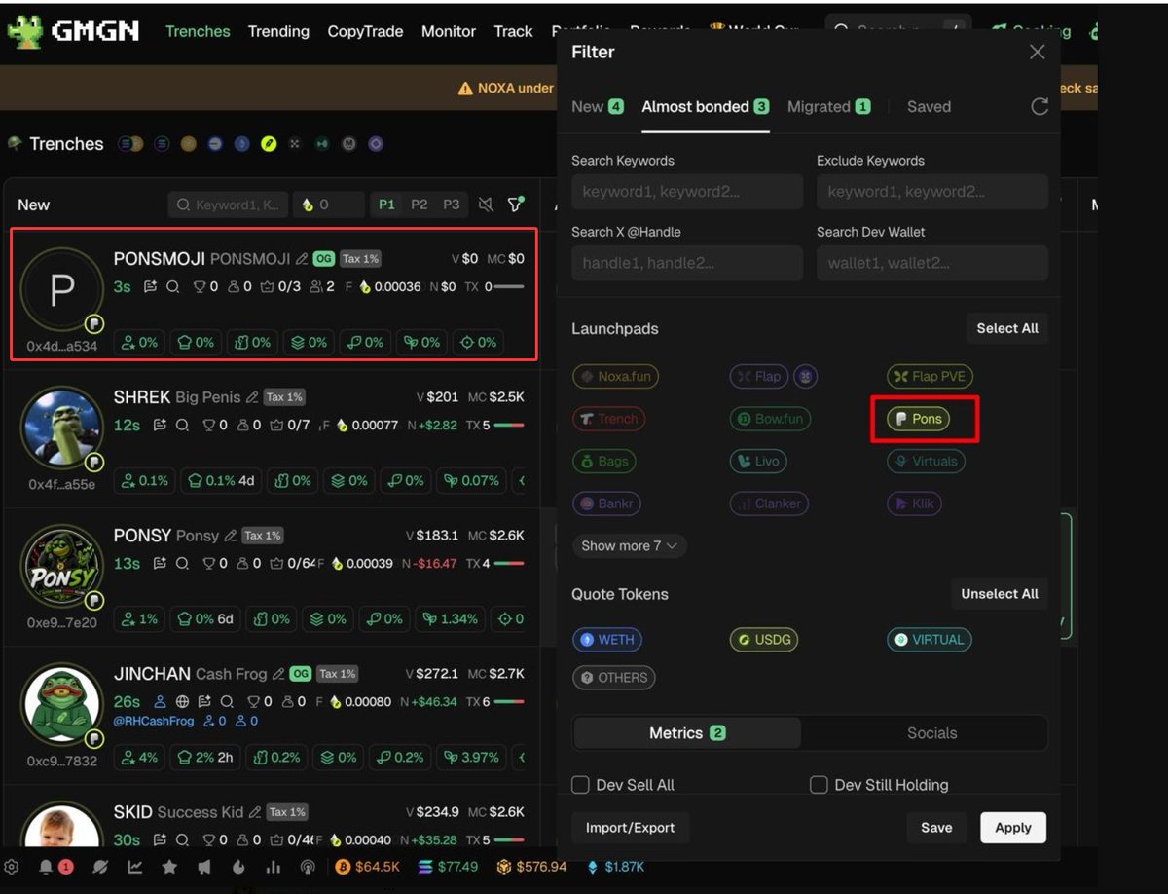Switch to the New tab in Filter
Screen dimensions: 1168x894
click(598, 107)
